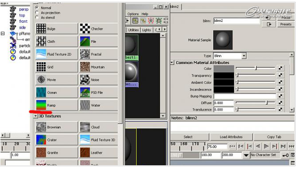Viewport: 301px width, 173px height.
Task: Choose the Normal texture placement option
Action: pos(37,8)
